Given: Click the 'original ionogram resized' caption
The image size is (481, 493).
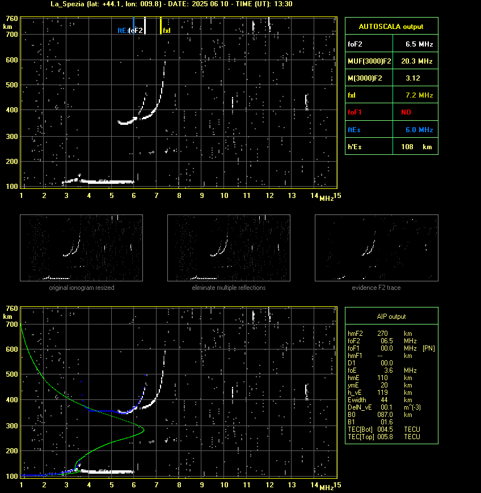Looking at the screenshot, I should [82, 288].
